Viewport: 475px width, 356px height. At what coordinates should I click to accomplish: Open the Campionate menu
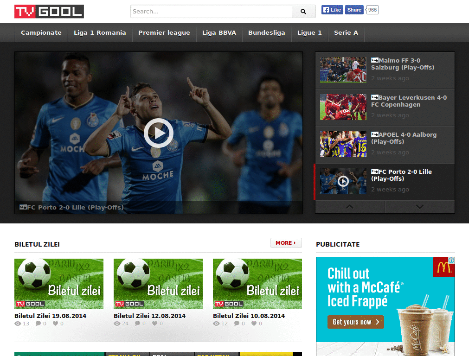[x=41, y=33]
